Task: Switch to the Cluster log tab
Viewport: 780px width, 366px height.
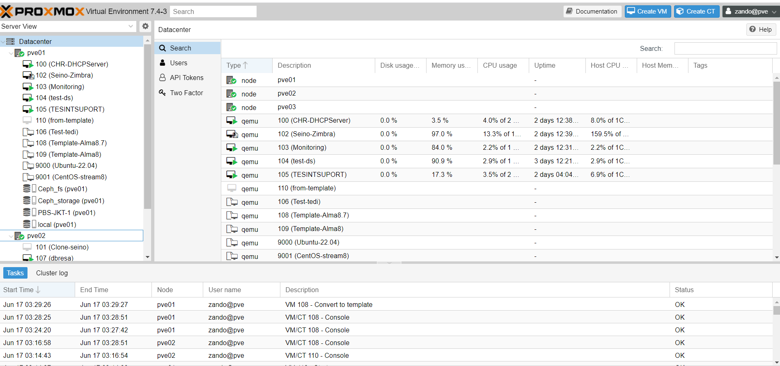Action: (52, 273)
